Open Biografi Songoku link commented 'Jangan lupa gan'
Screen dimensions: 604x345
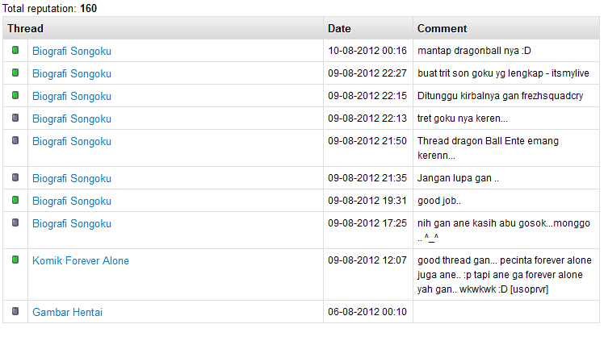72,178
